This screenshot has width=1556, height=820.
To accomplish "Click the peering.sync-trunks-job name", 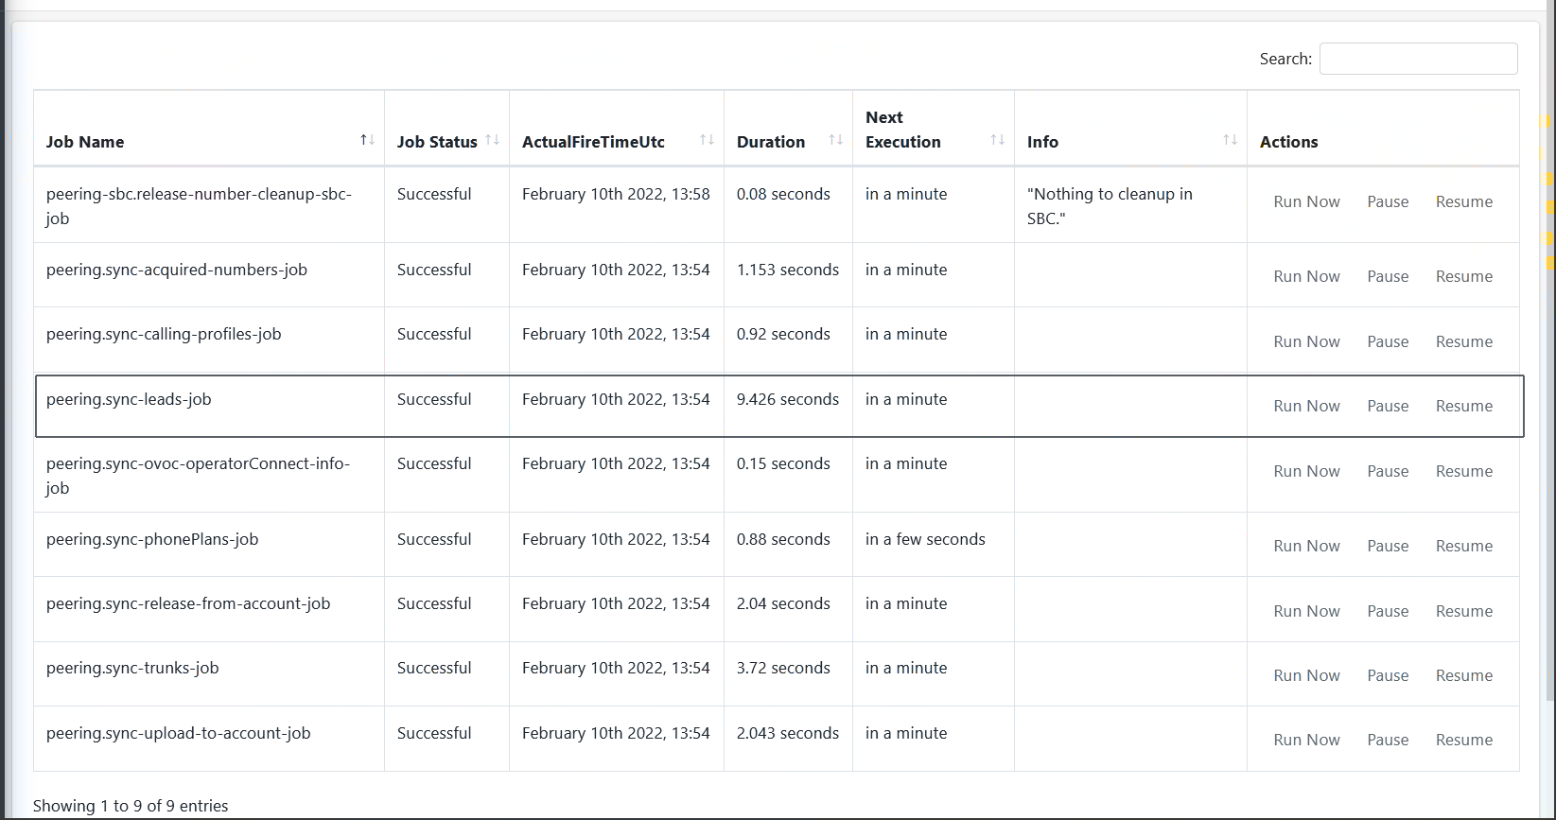I will tap(132, 668).
